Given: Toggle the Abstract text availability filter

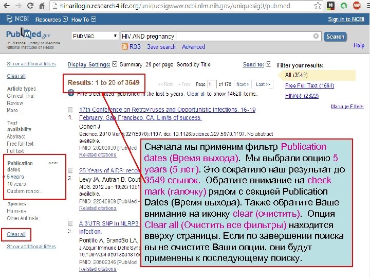Looking at the screenshot, I should point(16,136).
